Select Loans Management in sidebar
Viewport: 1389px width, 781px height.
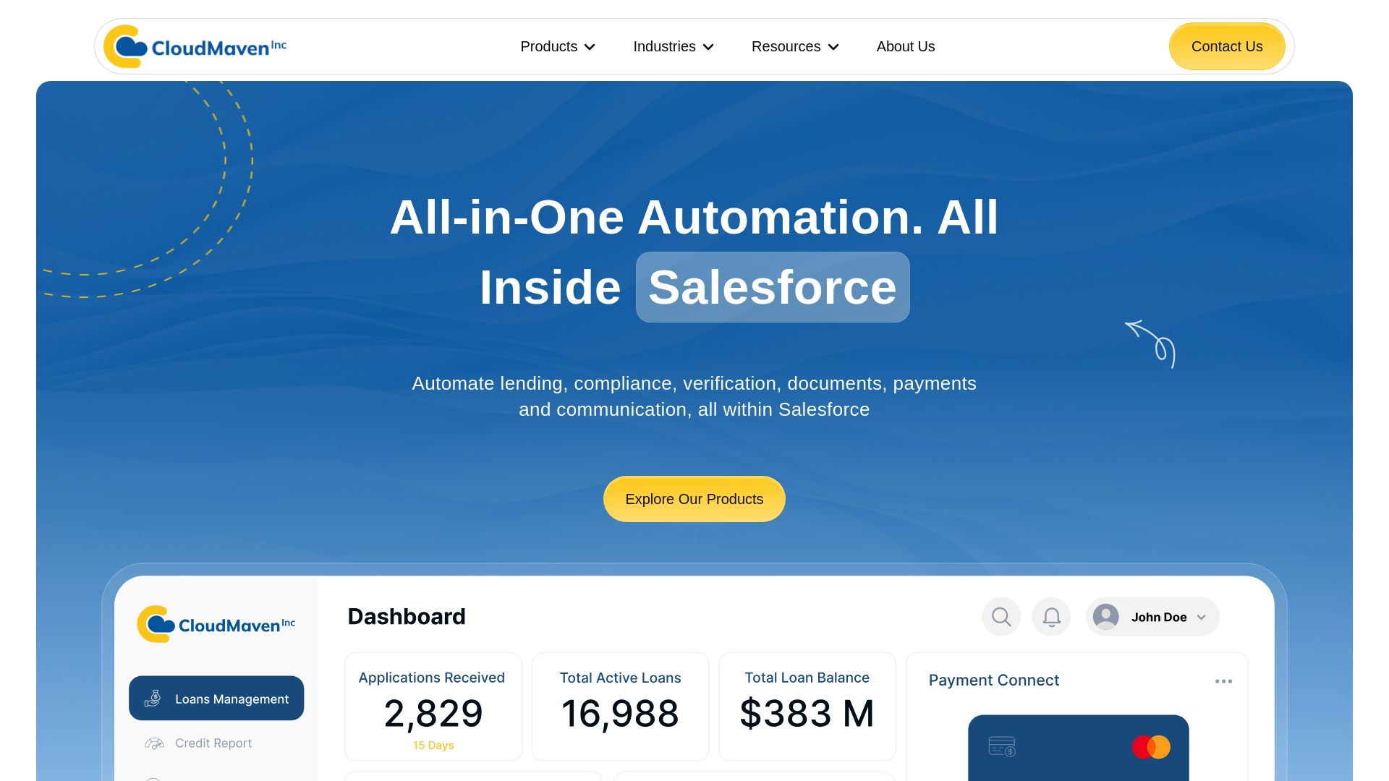pyautogui.click(x=216, y=699)
